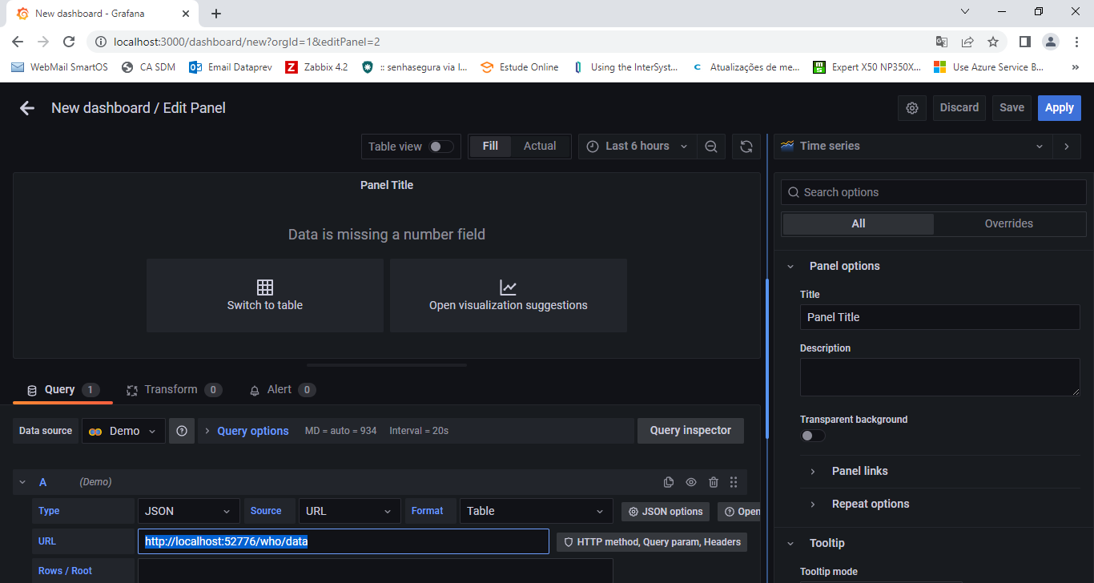The image size is (1094, 583).
Task: Switch to the Transform tab
Action: pos(171,390)
